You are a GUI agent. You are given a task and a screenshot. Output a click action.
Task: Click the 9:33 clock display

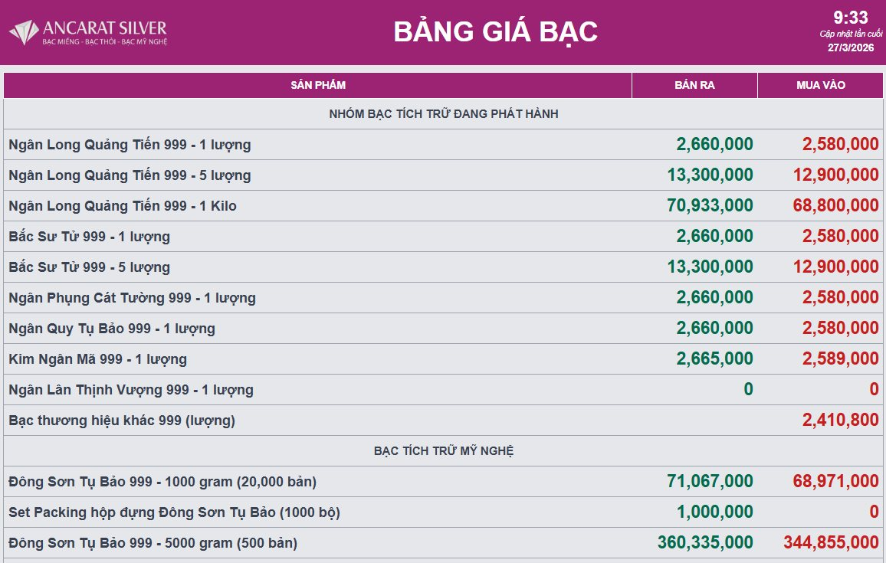[850, 18]
